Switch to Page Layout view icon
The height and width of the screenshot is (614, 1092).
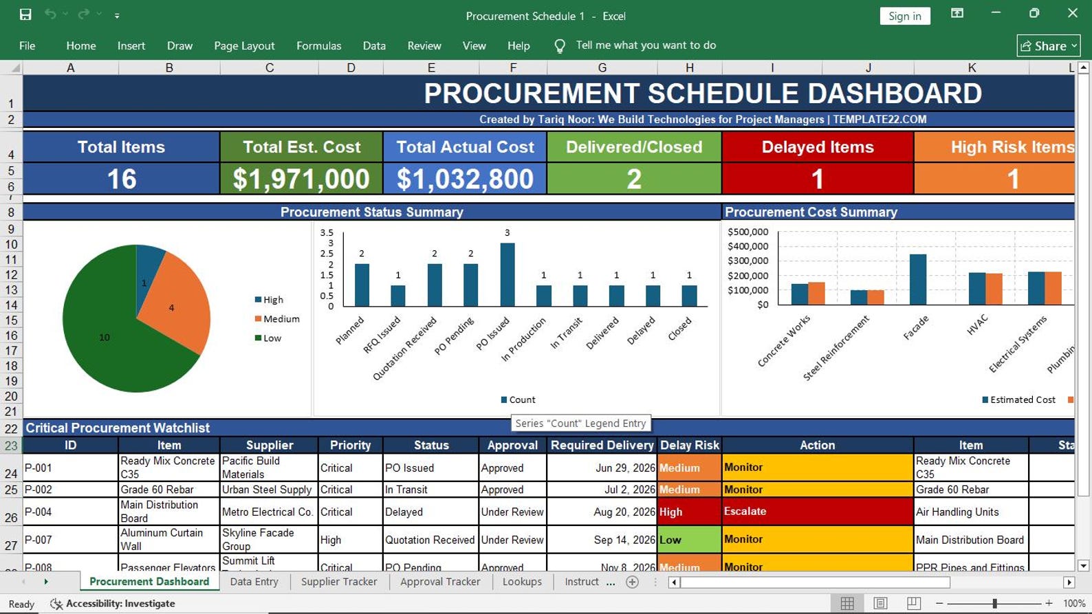click(x=880, y=604)
